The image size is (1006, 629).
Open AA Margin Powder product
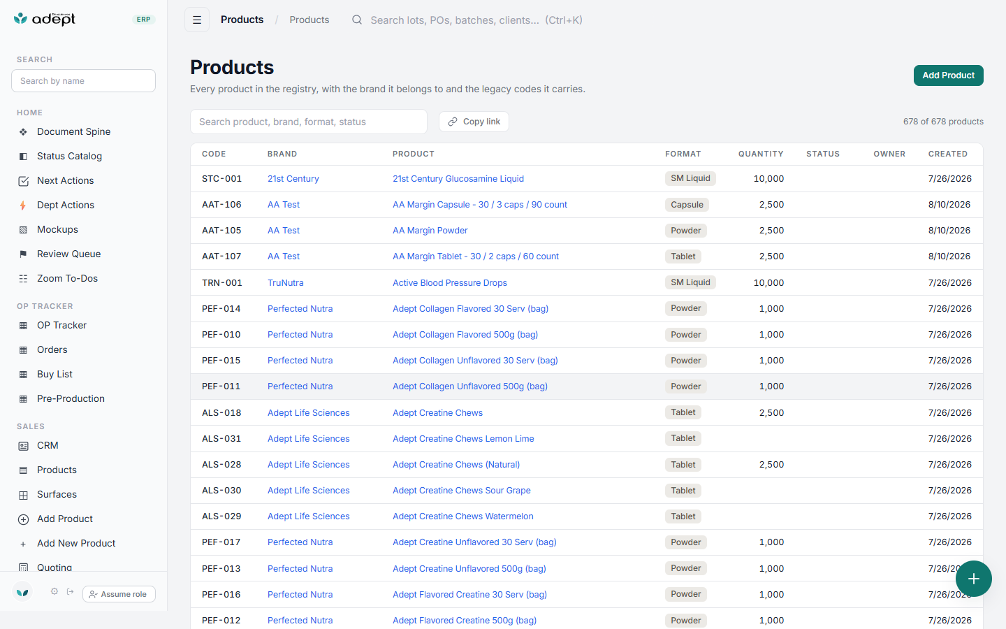pyautogui.click(x=430, y=231)
